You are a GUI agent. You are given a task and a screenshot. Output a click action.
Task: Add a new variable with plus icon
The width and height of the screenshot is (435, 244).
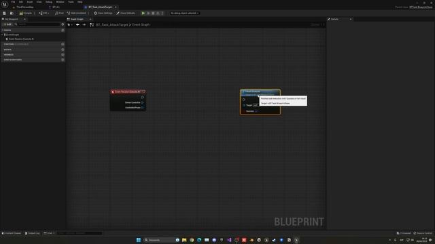pos(63,54)
